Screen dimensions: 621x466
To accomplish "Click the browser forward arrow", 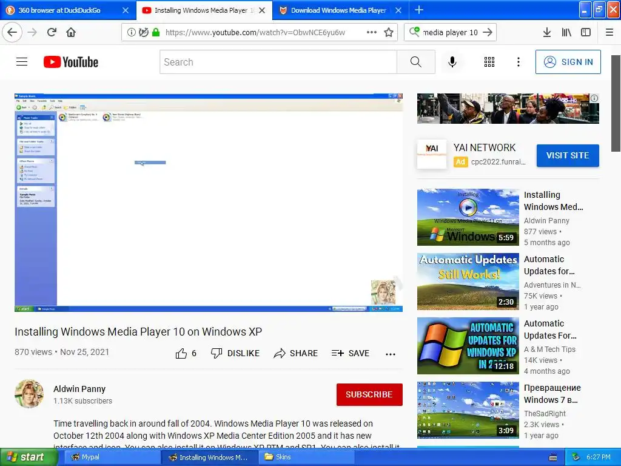I will click(32, 32).
